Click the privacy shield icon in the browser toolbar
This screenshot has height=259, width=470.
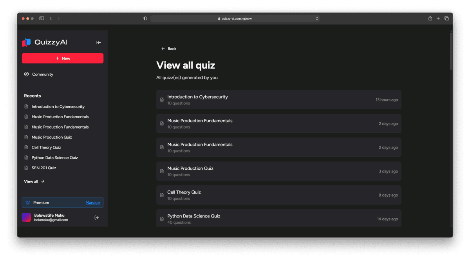tap(145, 18)
